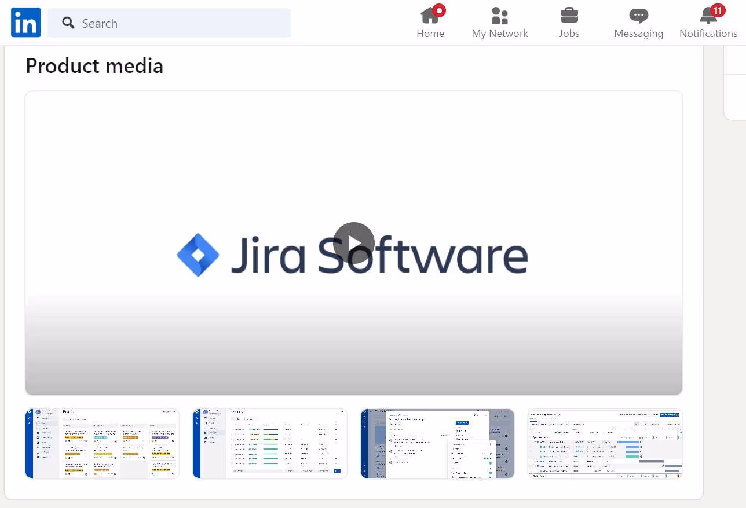Viewport: 746px width, 508px height.
Task: Open the Notifications bell icon
Action: tap(708, 16)
